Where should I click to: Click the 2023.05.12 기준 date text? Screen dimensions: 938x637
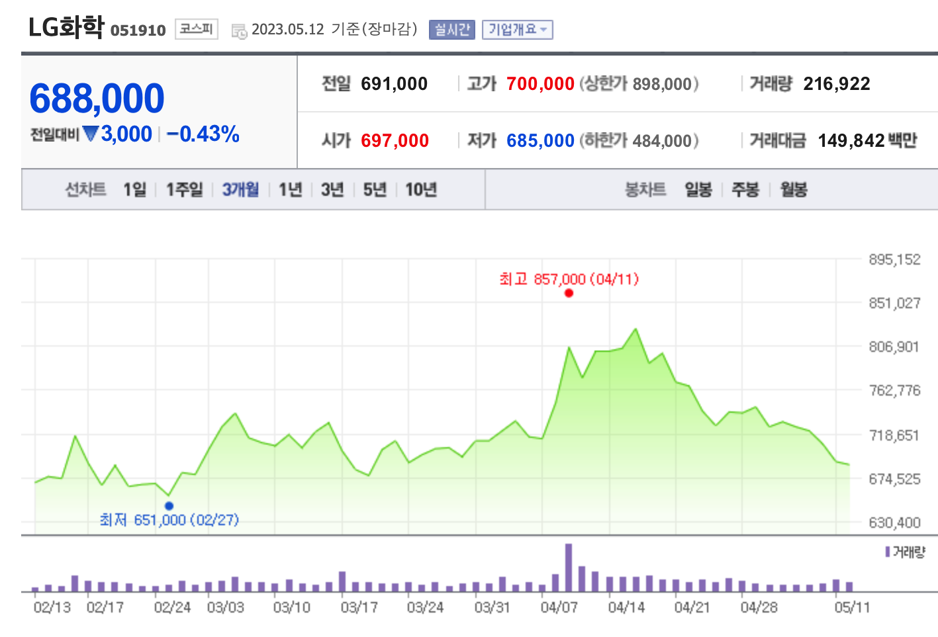pyautogui.click(x=334, y=29)
